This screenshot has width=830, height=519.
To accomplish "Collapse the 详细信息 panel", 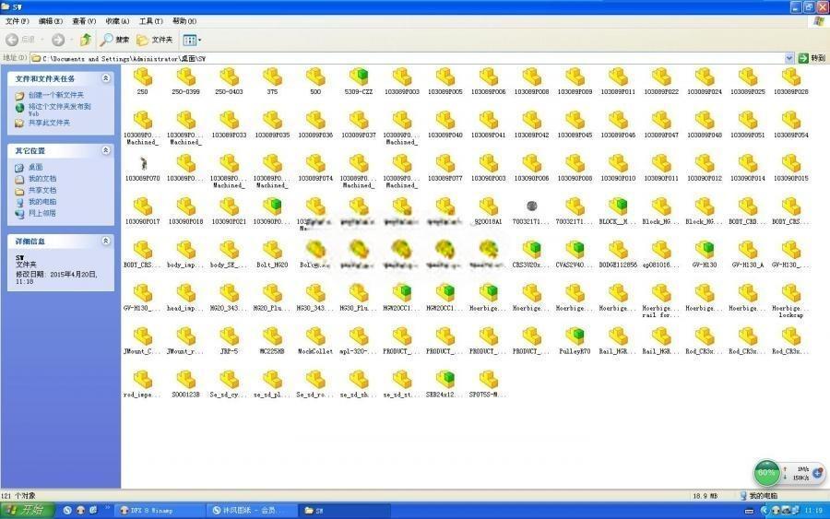I will 106,241.
